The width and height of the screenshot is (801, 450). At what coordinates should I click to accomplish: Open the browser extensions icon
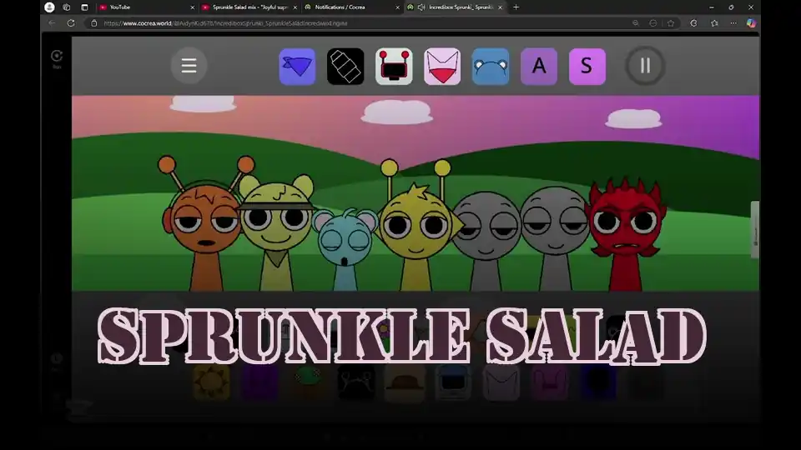(693, 23)
